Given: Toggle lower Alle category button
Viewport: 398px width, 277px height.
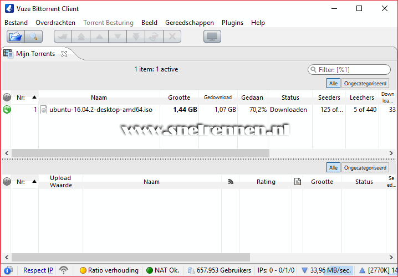Looking at the screenshot, I should 333,168.
